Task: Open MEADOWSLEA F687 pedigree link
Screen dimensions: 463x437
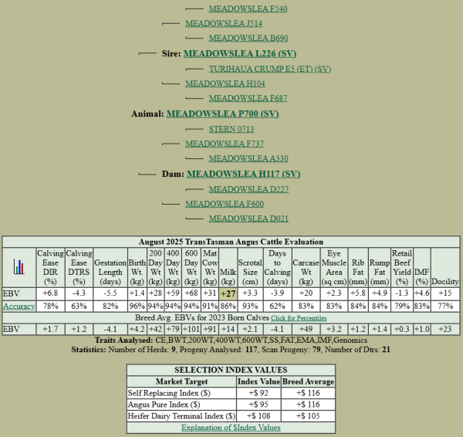Action: [248, 98]
